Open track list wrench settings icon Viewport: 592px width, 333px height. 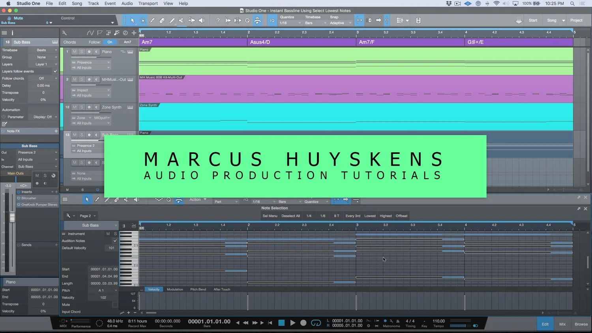64,33
